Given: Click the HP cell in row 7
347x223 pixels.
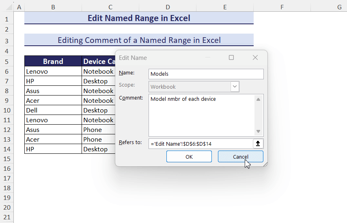Looking at the screenshot, I should (x=53, y=81).
